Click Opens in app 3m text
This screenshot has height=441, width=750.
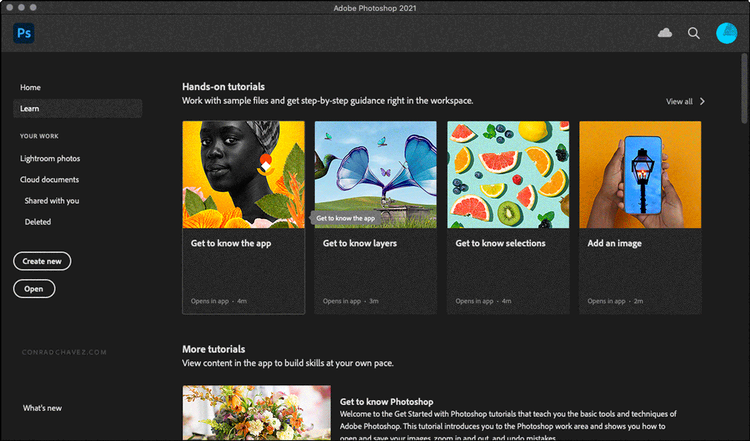351,301
